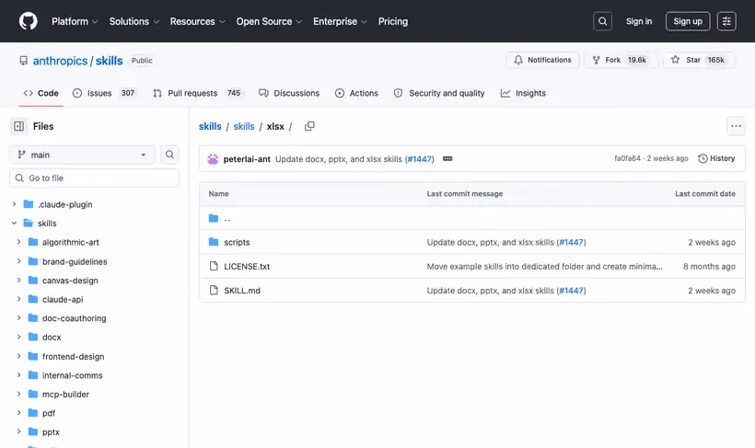Expand the claude-api folder chevron
The width and height of the screenshot is (755, 448).
coord(18,299)
